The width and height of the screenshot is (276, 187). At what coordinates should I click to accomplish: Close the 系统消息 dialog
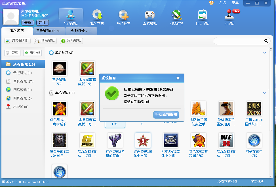[178, 78]
